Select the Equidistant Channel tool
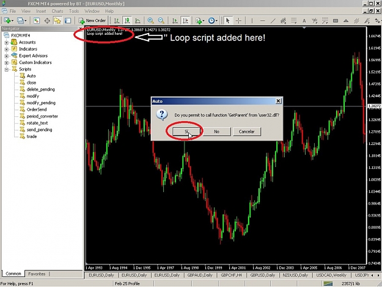The height and width of the screenshot is (287, 382). pos(283,21)
